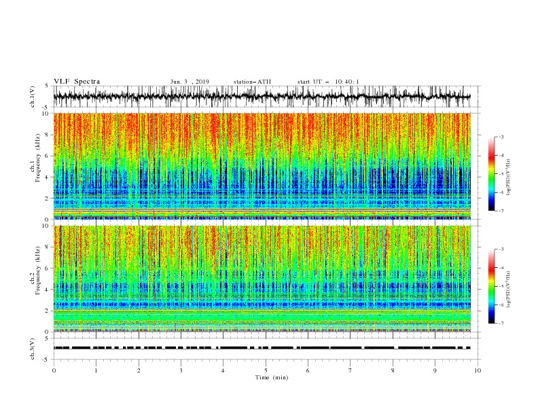Click the ch.1 PSD color bar

pos(491,174)
